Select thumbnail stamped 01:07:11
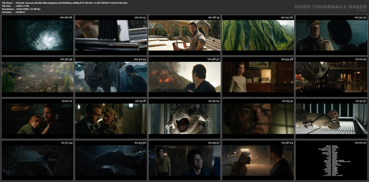Screen dimensions: 369x182 click(x=37, y=119)
